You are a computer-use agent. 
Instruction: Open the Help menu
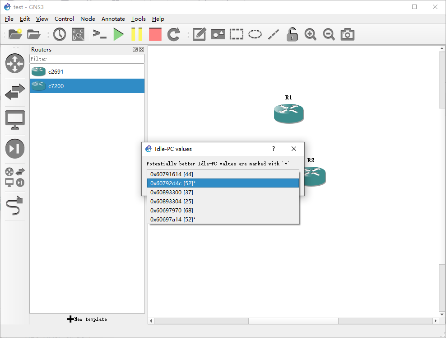point(158,19)
